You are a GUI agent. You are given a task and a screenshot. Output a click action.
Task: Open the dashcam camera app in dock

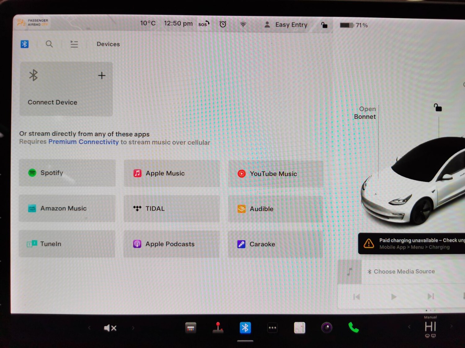click(x=326, y=328)
